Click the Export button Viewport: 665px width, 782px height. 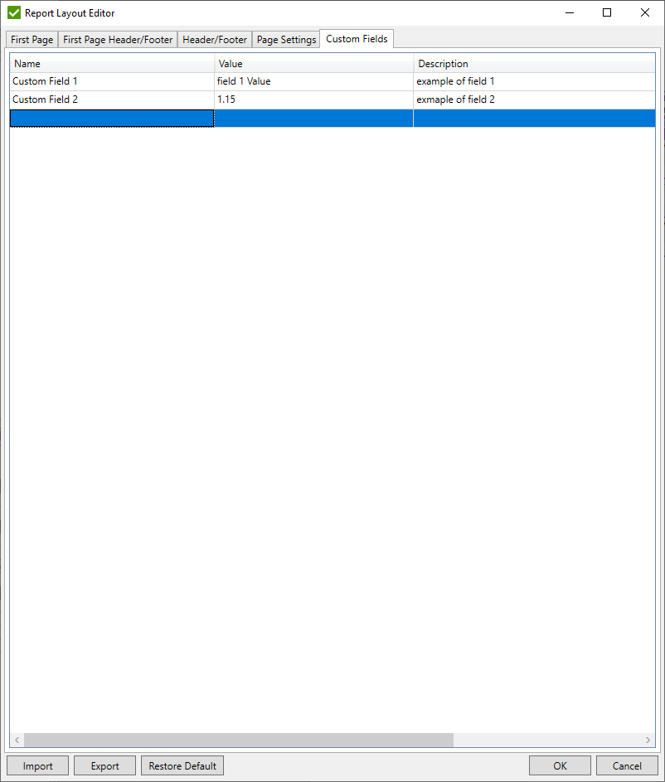104,765
